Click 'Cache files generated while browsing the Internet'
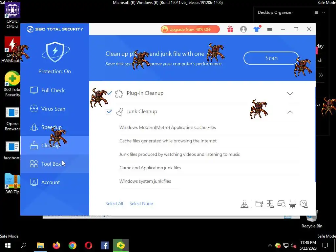This screenshot has width=336, height=252. click(x=168, y=141)
